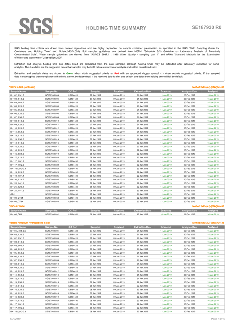Viewport: 230px width, 325px height.
Task: Select sample name BH120_1.4-1.5
Action: point(17,183)
